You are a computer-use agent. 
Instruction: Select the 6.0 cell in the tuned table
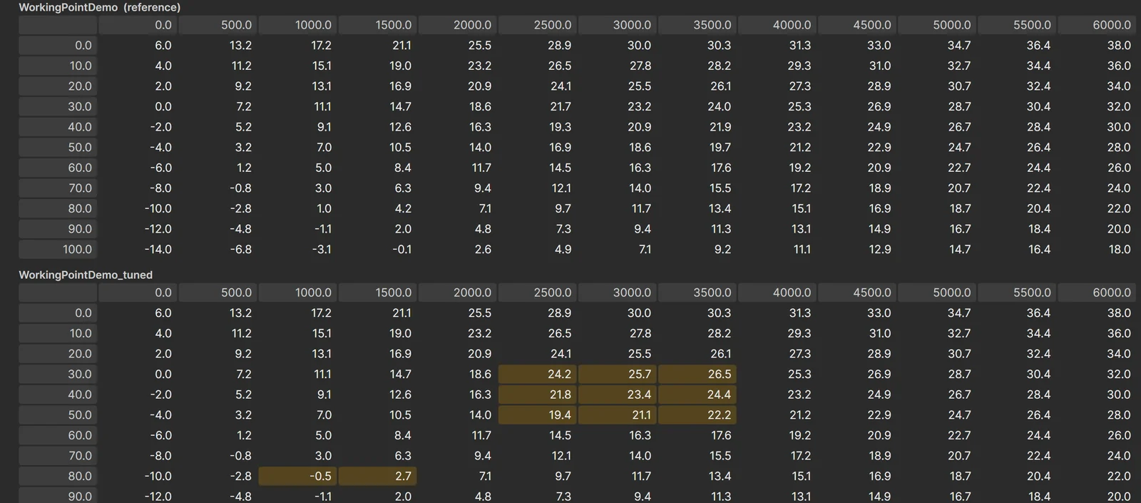pyautogui.click(x=138, y=313)
